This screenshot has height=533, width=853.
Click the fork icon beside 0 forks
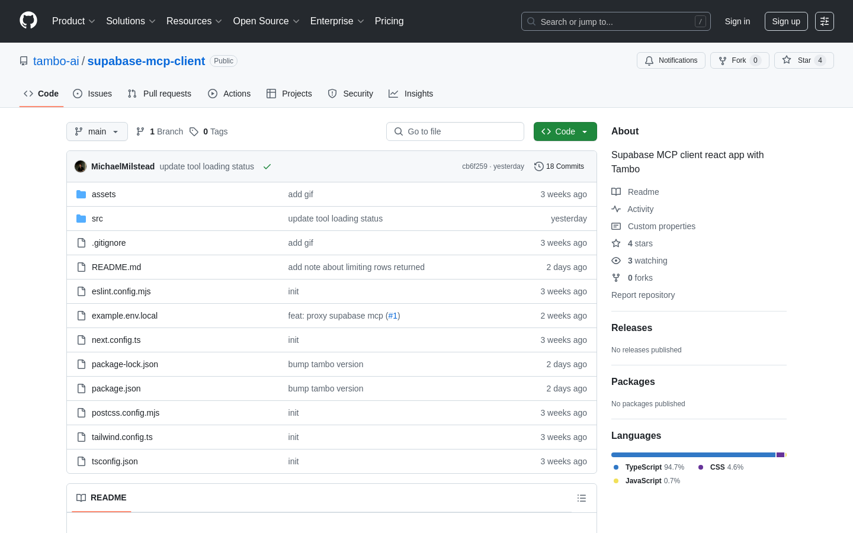pos(616,278)
